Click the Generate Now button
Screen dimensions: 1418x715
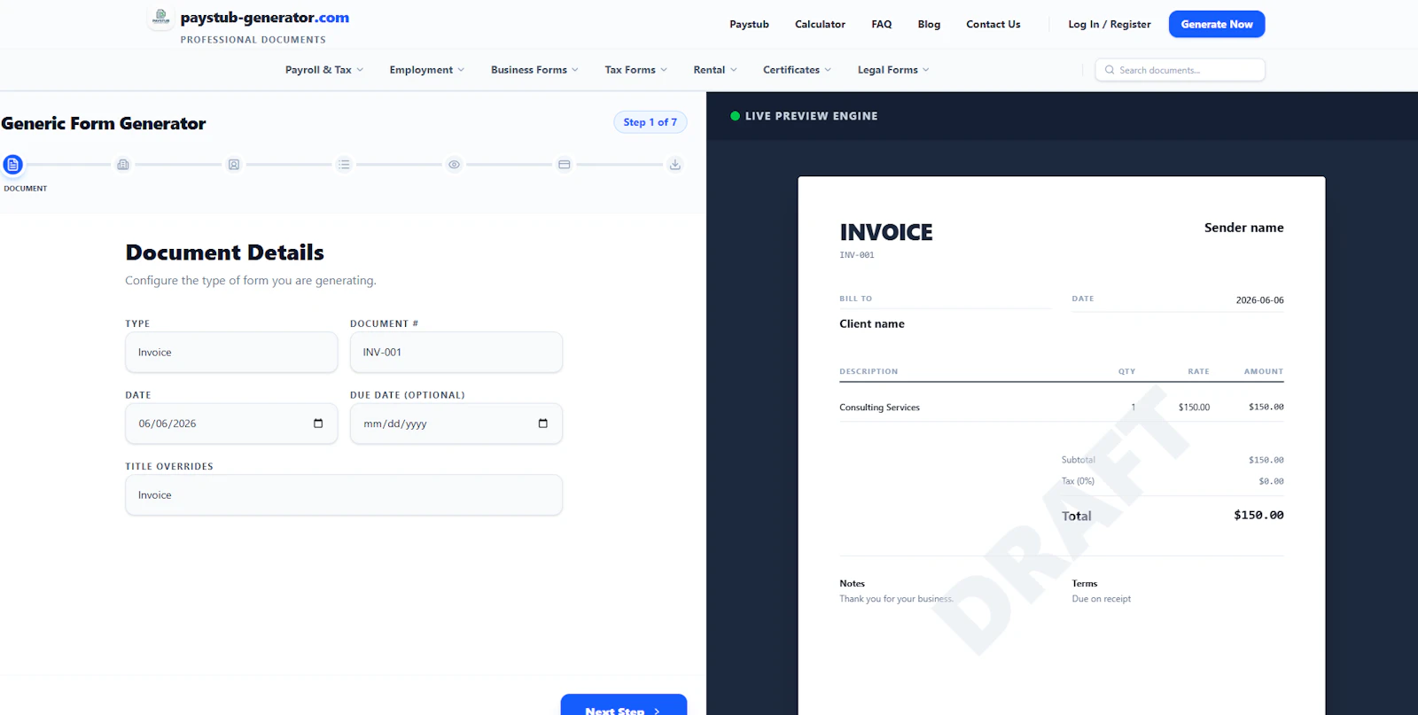click(x=1217, y=25)
